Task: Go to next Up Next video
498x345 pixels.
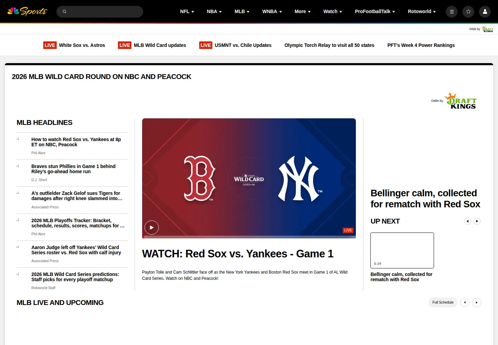Action: (477, 221)
